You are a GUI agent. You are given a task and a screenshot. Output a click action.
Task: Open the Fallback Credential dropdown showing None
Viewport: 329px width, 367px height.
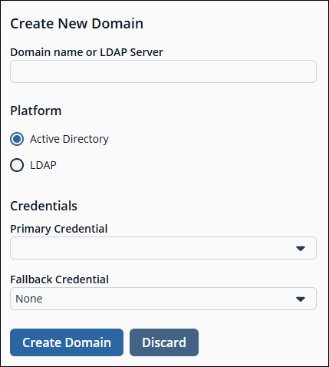(x=163, y=299)
